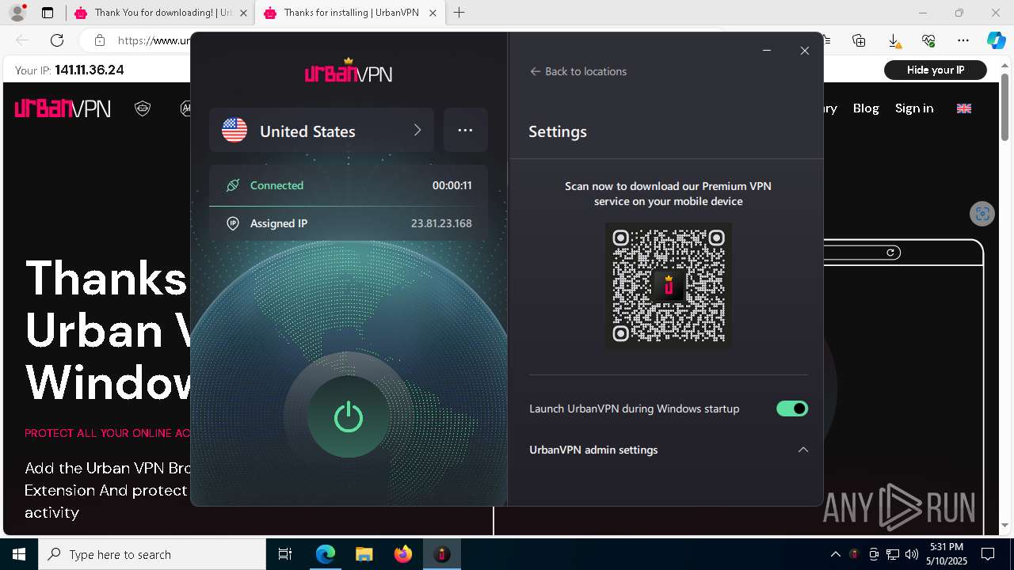The image size is (1014, 570).
Task: Open Windows Start menu
Action: pos(19,554)
